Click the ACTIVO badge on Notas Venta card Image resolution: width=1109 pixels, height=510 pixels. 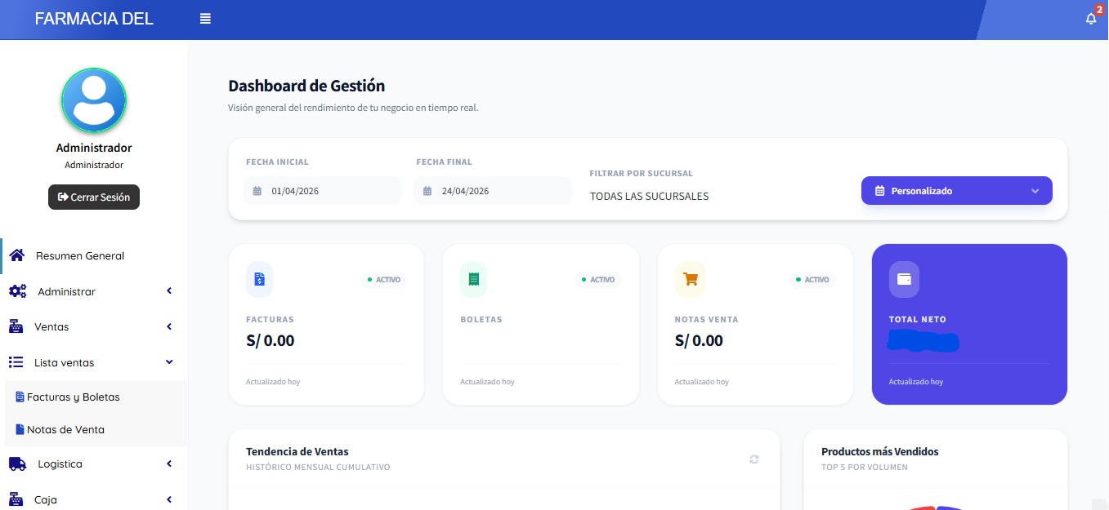pyautogui.click(x=812, y=279)
